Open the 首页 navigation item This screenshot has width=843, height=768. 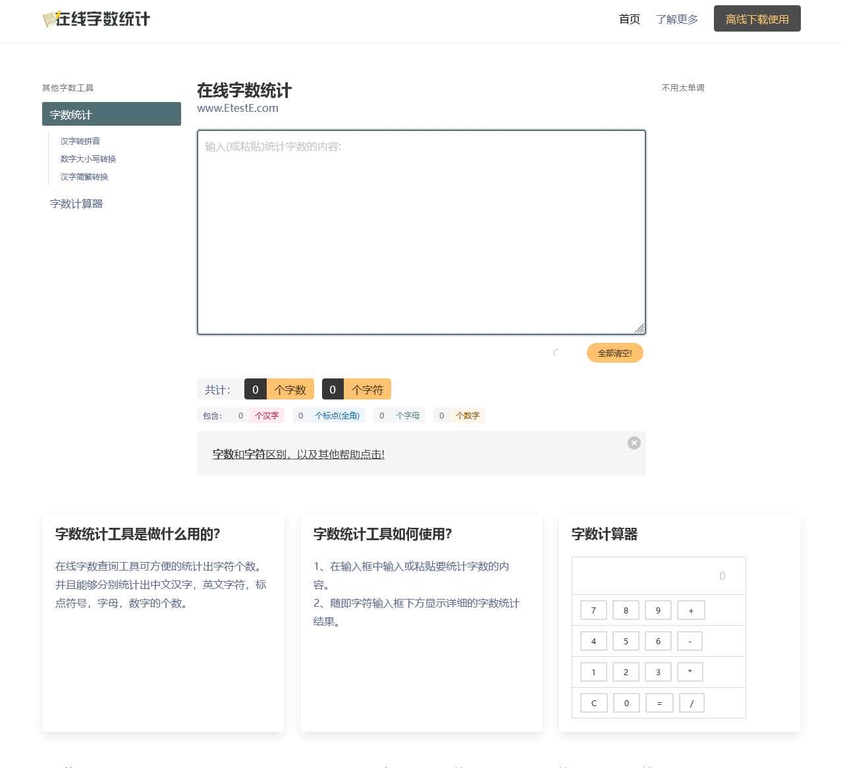click(630, 19)
